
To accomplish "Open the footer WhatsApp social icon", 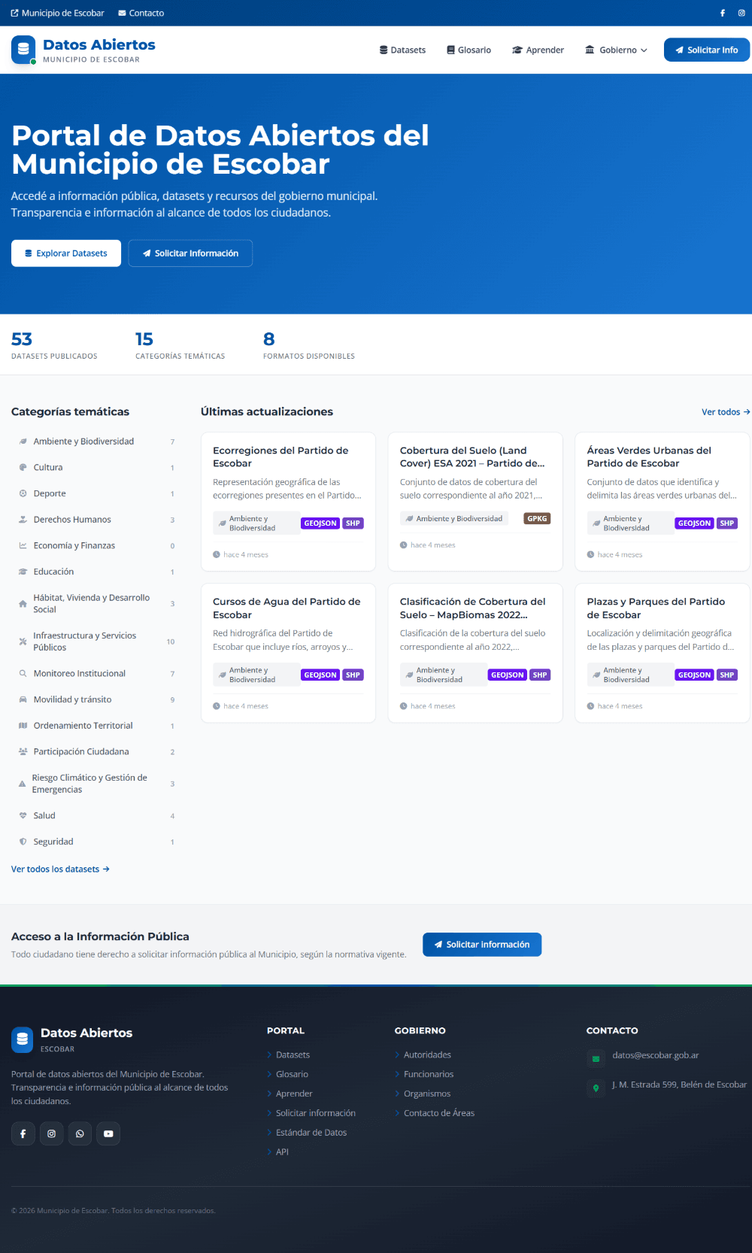I will [x=80, y=1133].
